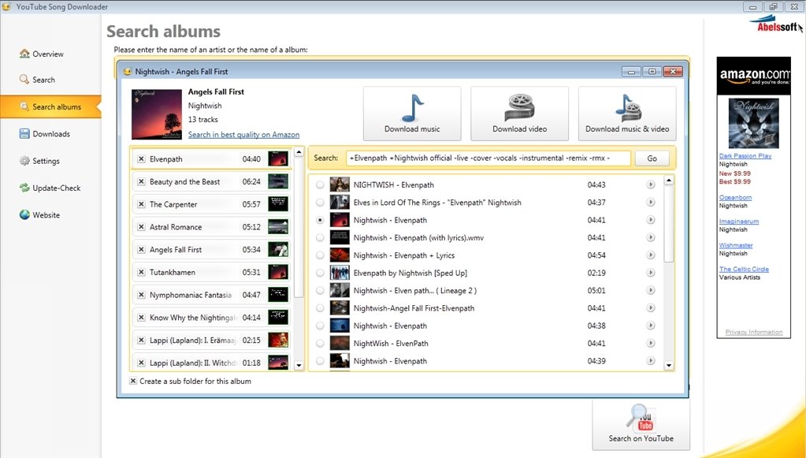Open Wishmaster Amazon link
Image resolution: width=806 pixels, height=458 pixels.
[x=736, y=245]
